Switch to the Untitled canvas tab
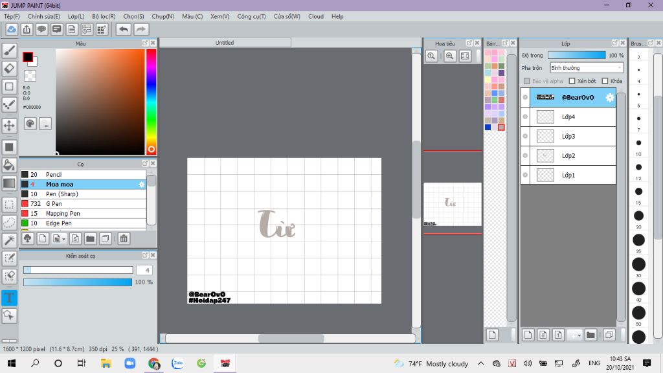The height and width of the screenshot is (373, 663). coord(225,43)
